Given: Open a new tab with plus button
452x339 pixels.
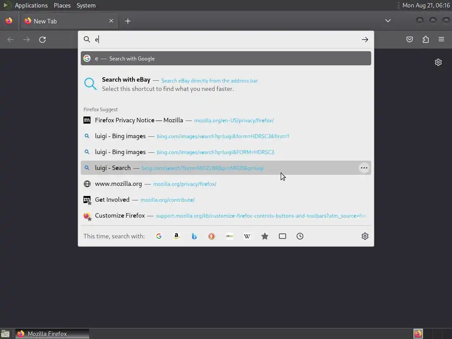Looking at the screenshot, I should pyautogui.click(x=128, y=21).
